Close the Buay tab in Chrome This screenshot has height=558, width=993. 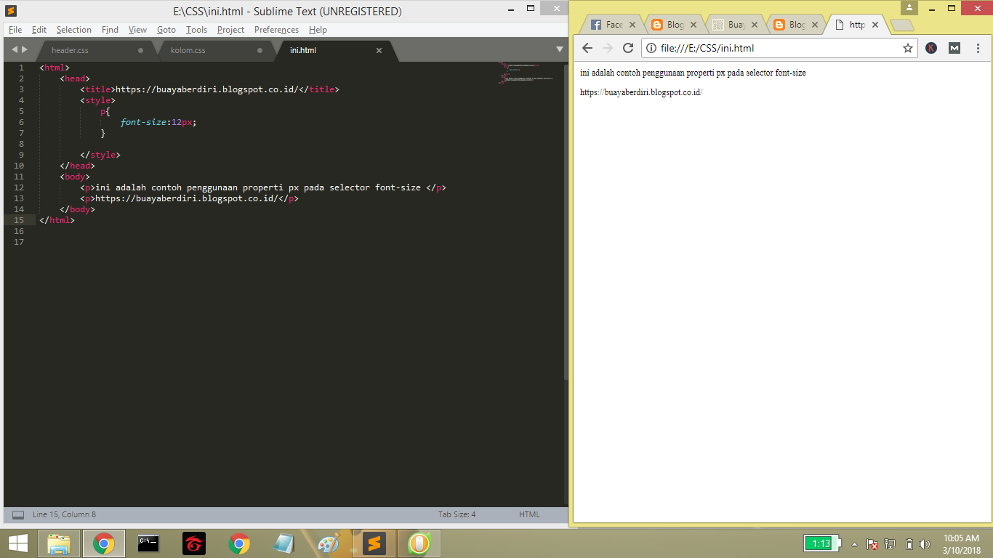(754, 25)
